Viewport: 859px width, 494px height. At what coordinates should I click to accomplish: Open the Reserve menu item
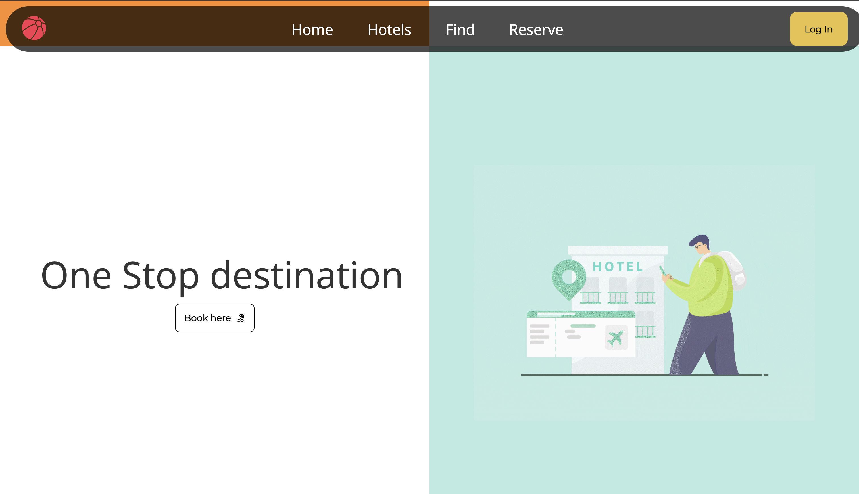pos(536,30)
